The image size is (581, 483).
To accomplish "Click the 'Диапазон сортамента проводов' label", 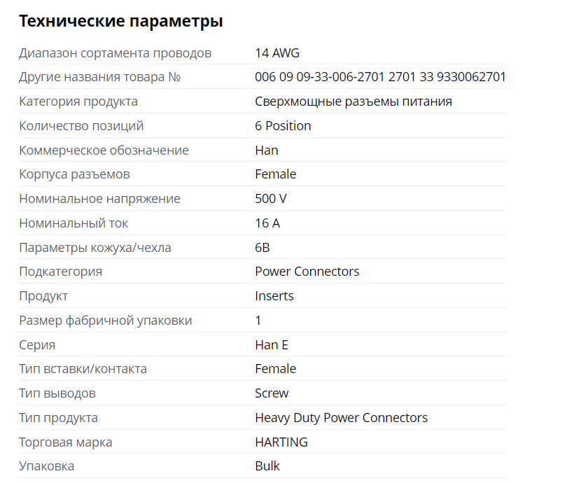I will pos(115,53).
